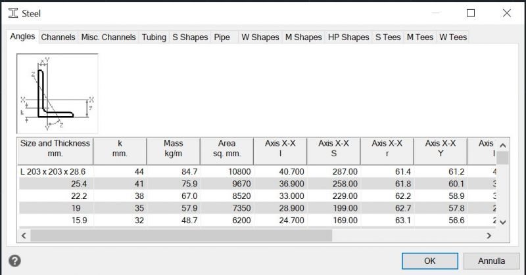Click the horizontal scrollbar thumb
The height and width of the screenshot is (275, 526).
tap(181, 235)
